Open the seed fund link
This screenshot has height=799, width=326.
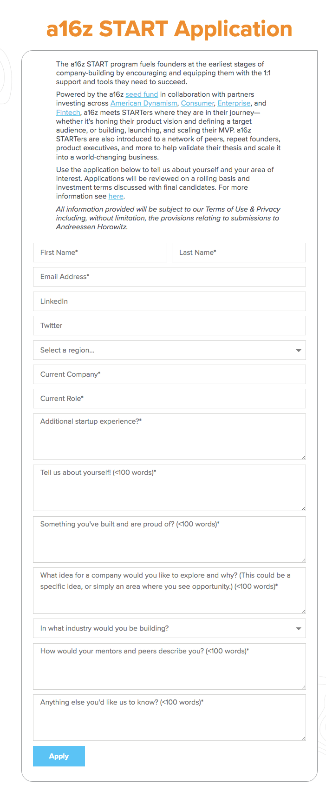pyautogui.click(x=142, y=94)
